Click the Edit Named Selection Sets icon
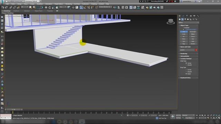This screenshot has width=221, height=124. coord(97,7)
